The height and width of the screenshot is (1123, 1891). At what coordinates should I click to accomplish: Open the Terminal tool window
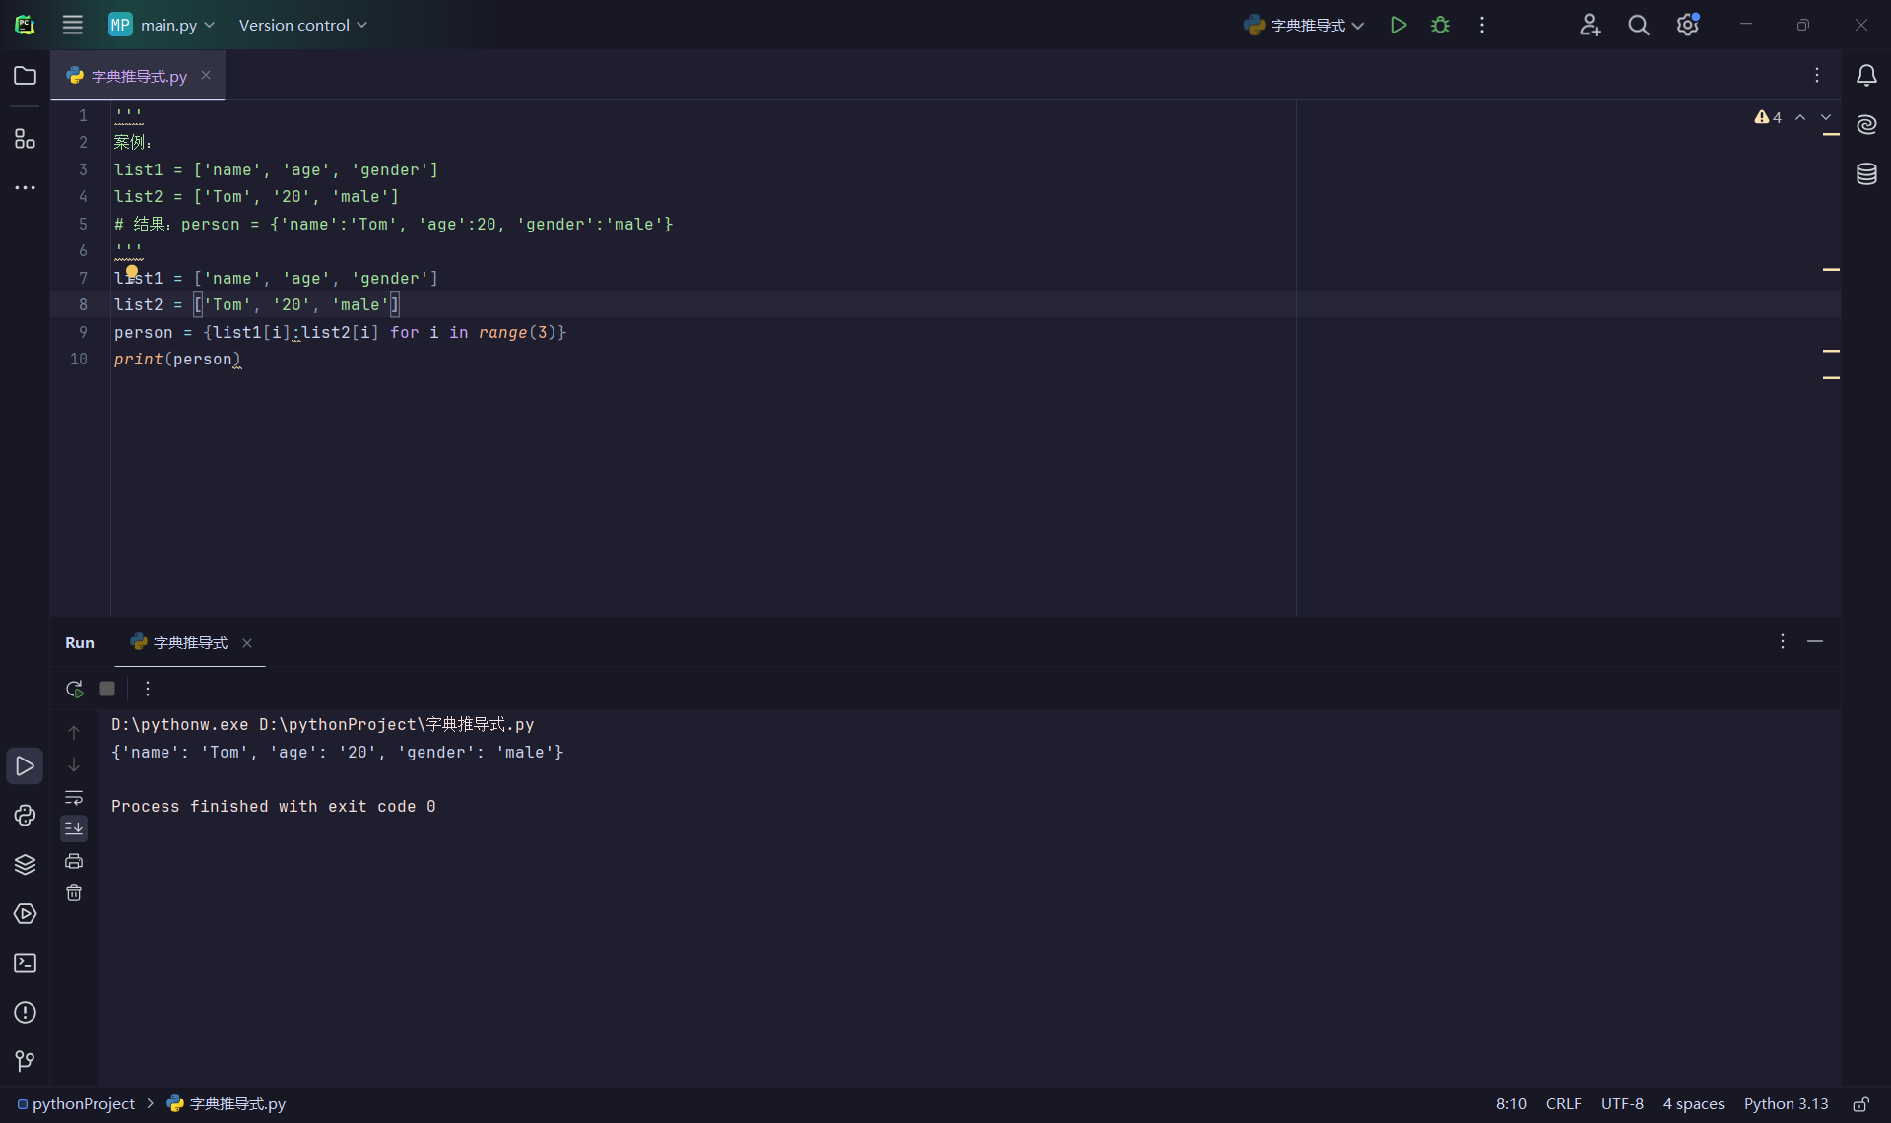click(x=25, y=962)
